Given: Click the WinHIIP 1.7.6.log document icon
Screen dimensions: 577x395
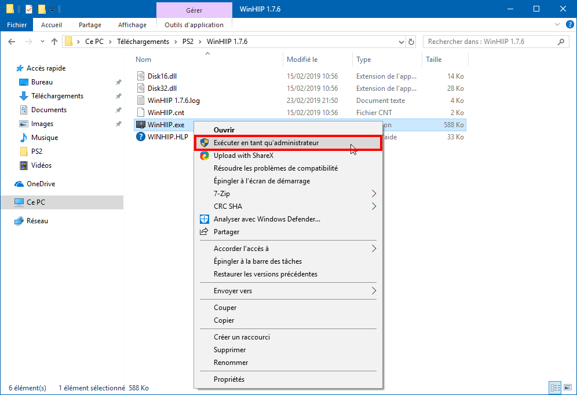Looking at the screenshot, I should [141, 100].
